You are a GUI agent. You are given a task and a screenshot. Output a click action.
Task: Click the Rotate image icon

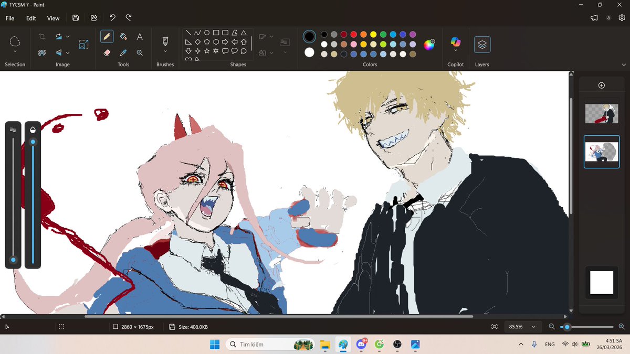(59, 37)
